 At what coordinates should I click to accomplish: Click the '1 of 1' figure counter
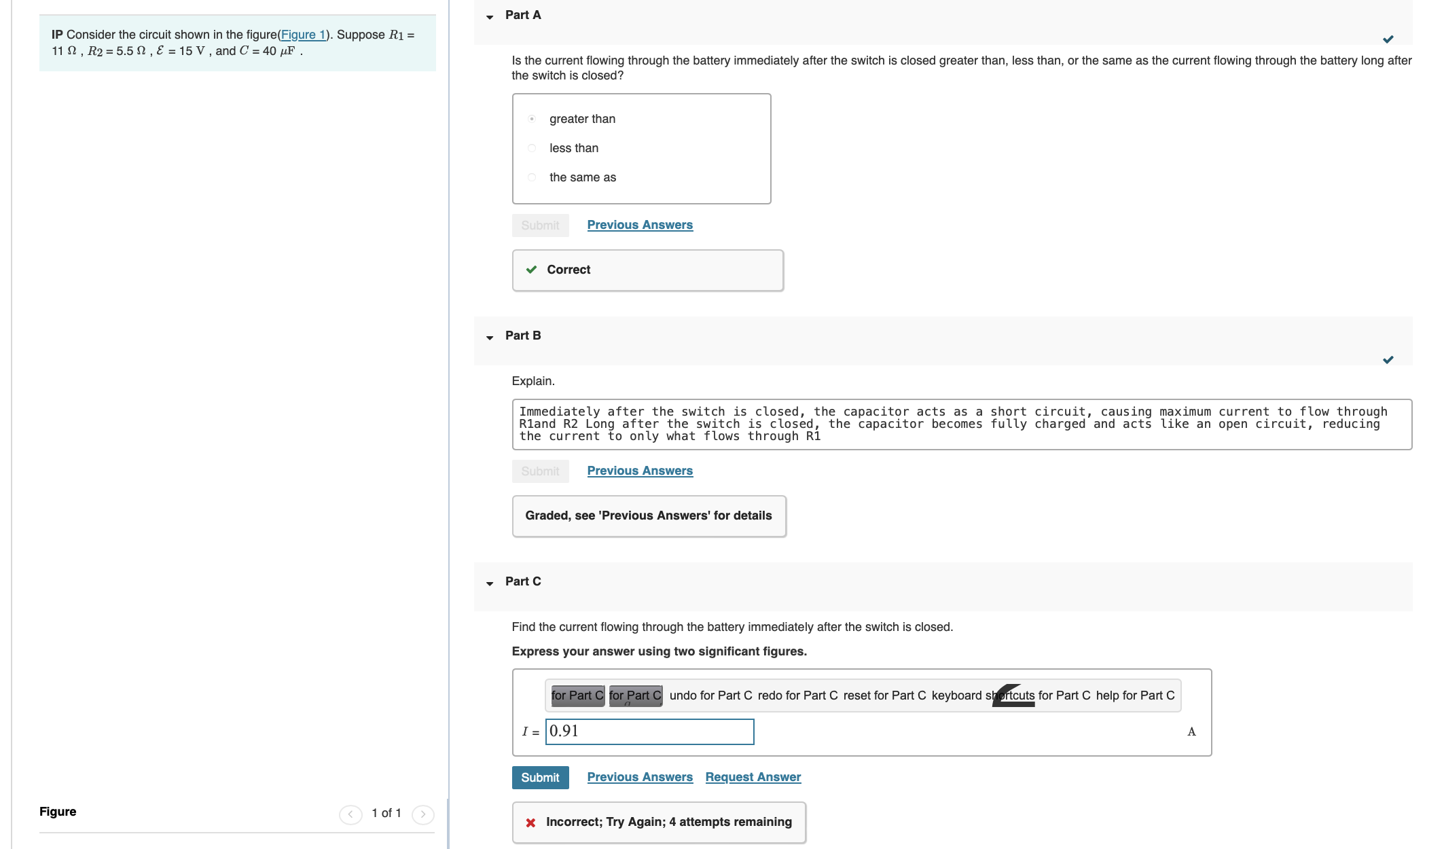(x=386, y=813)
